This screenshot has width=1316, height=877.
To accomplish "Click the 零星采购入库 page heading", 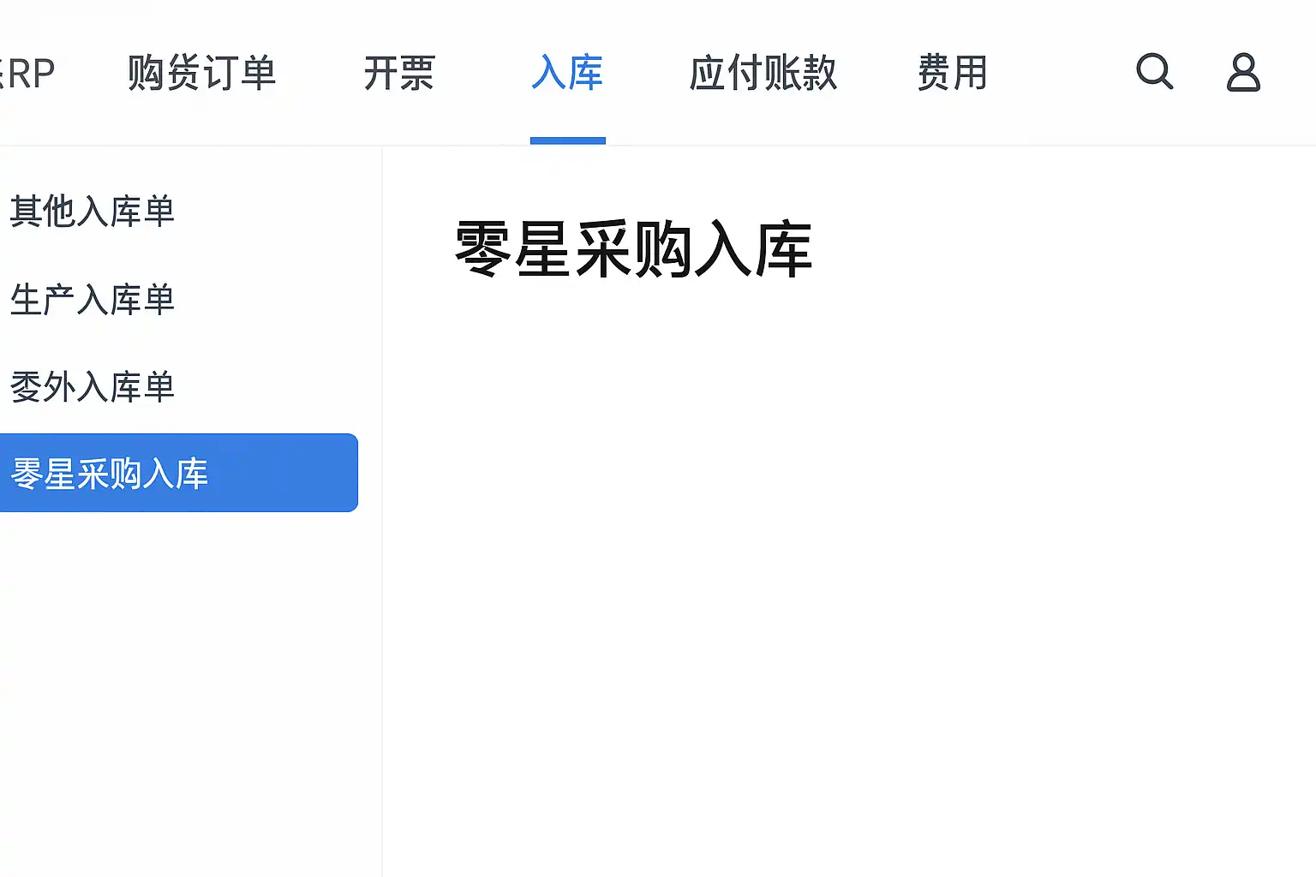I will (x=633, y=249).
